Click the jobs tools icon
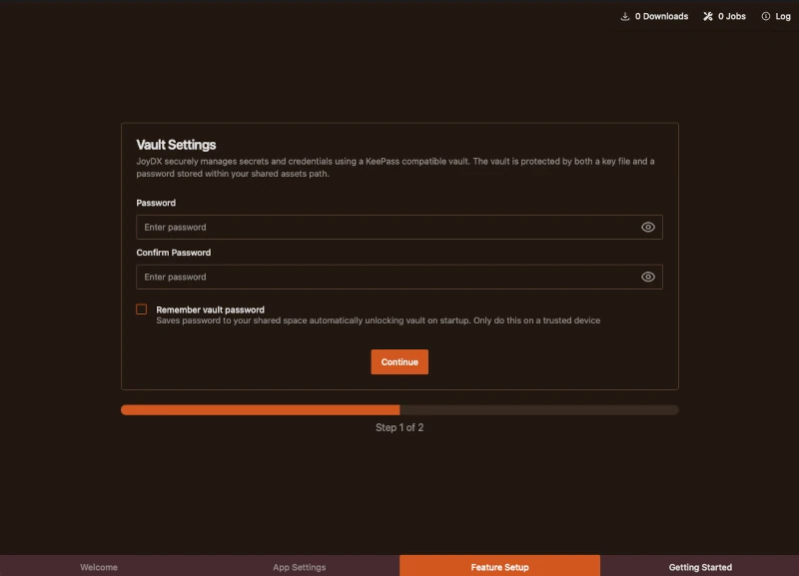 708,16
